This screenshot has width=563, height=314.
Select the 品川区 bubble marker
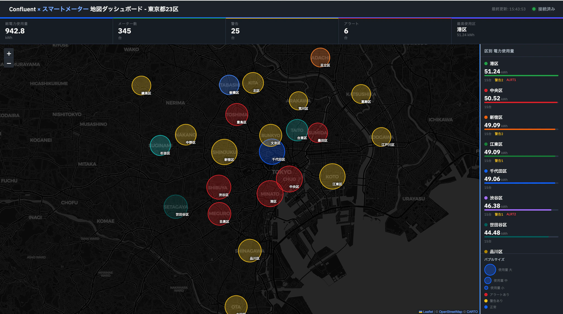click(250, 251)
